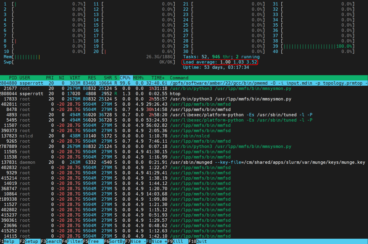Select mmfsd process with PID 14019
The image size is (368, 244).
[184, 183]
